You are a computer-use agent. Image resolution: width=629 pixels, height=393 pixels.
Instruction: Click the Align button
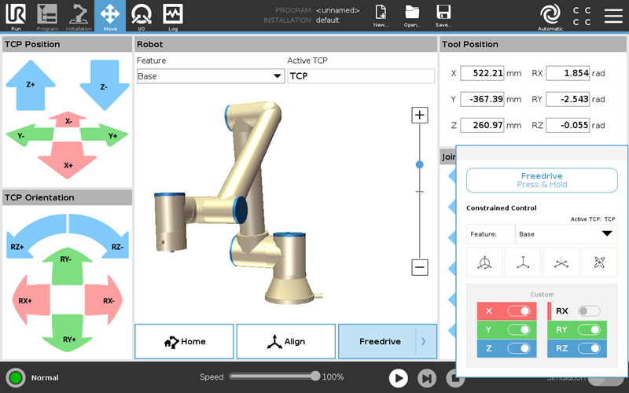[285, 341]
